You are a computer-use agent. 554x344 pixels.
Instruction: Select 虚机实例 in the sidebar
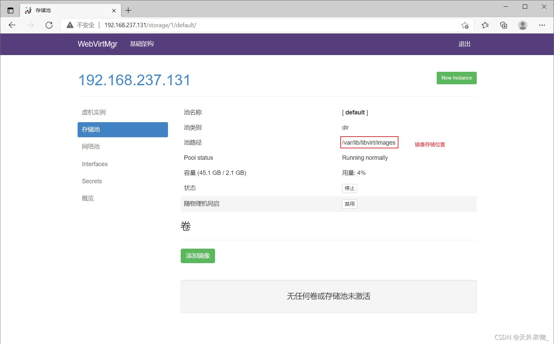94,112
